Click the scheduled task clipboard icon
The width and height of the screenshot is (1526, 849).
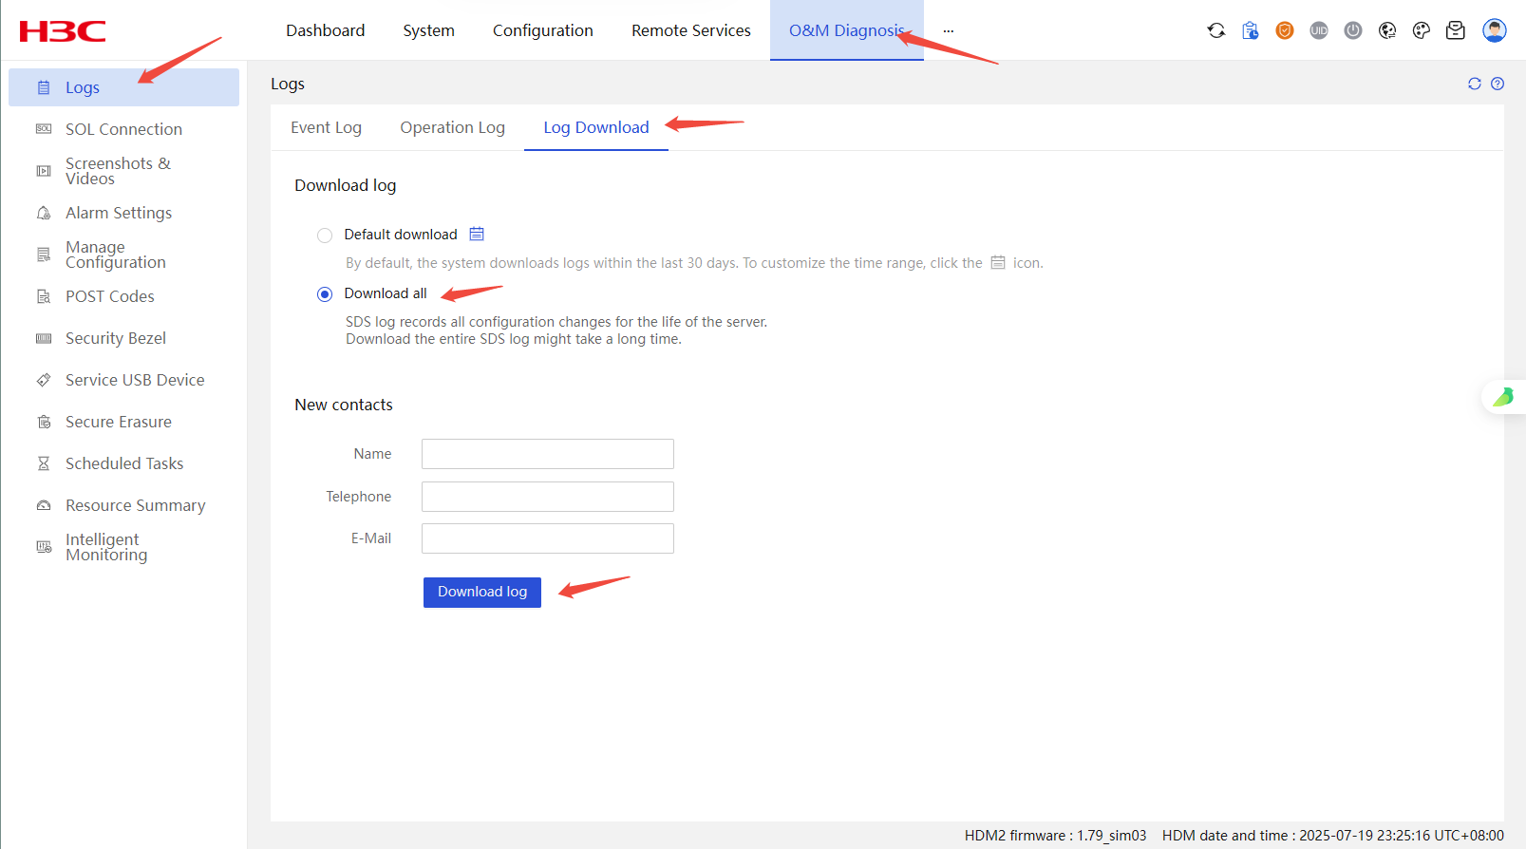pos(1251,30)
